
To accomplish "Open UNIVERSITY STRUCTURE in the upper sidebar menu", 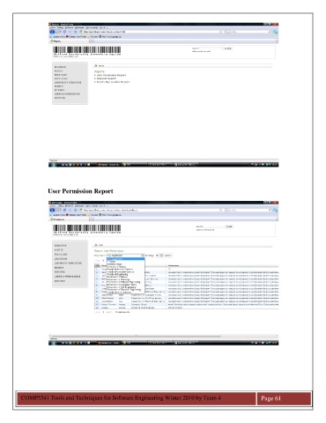I will [68, 83].
